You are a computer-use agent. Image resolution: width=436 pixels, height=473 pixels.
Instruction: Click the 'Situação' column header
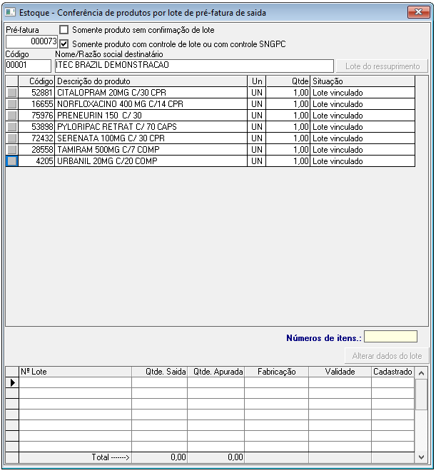click(x=363, y=81)
